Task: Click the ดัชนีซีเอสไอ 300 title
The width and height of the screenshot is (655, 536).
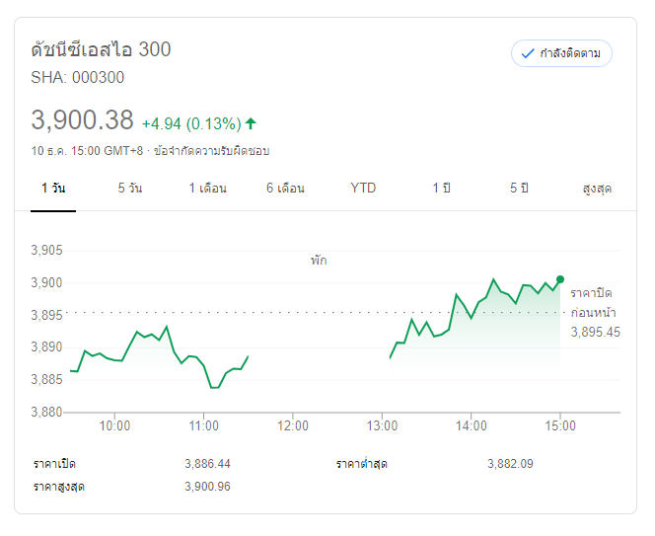Action: (x=102, y=49)
